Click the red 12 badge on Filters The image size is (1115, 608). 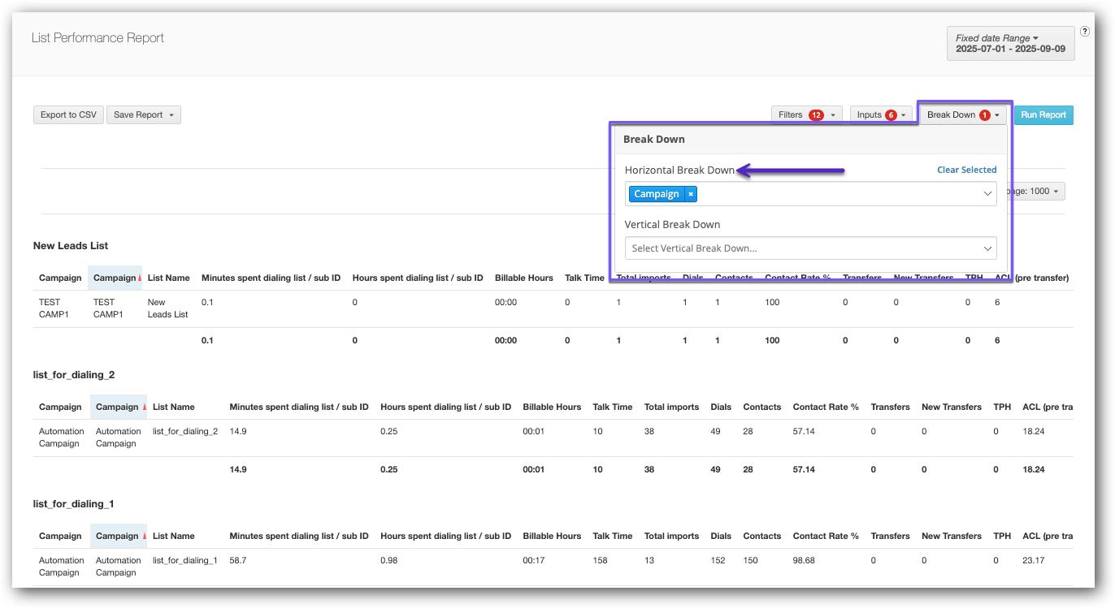(x=816, y=115)
